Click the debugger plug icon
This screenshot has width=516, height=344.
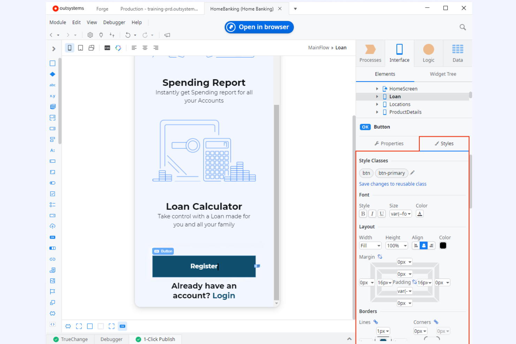pyautogui.click(x=101, y=35)
